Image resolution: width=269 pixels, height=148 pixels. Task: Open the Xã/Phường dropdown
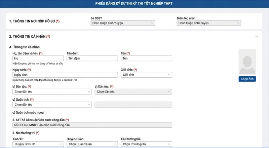pos(146,144)
